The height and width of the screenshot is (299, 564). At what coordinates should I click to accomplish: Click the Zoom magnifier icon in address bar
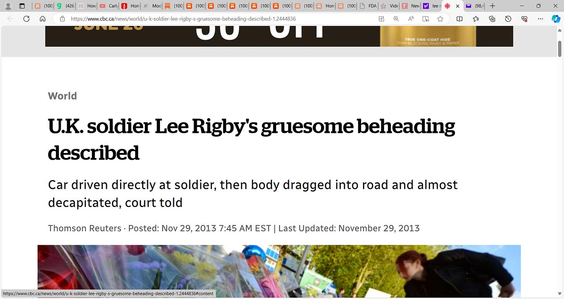[396, 19]
